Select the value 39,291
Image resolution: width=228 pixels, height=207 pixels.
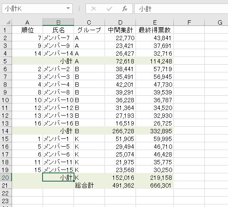click(120, 92)
